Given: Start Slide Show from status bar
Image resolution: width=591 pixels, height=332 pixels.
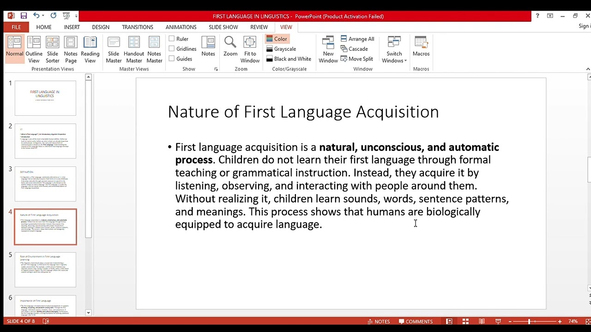Looking at the screenshot, I should [x=498, y=321].
